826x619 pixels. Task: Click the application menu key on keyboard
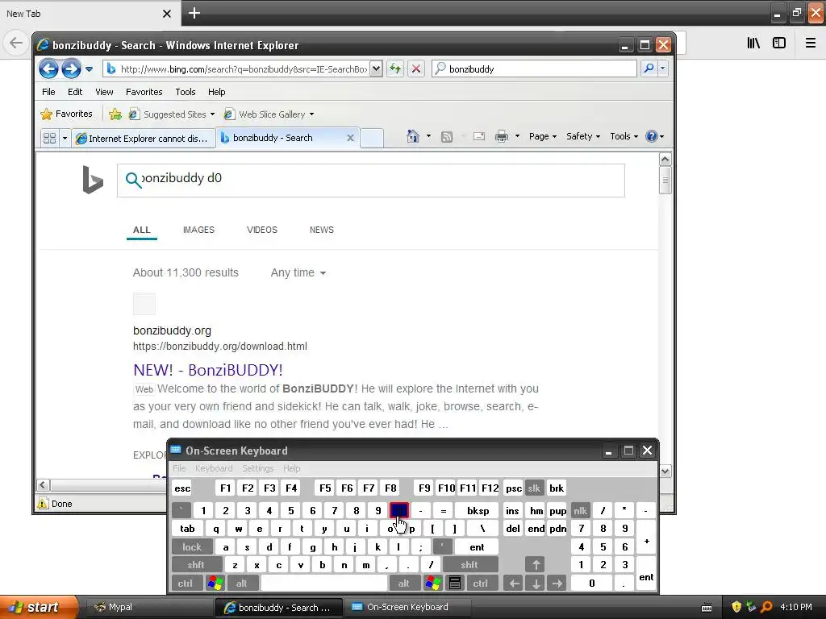click(455, 584)
